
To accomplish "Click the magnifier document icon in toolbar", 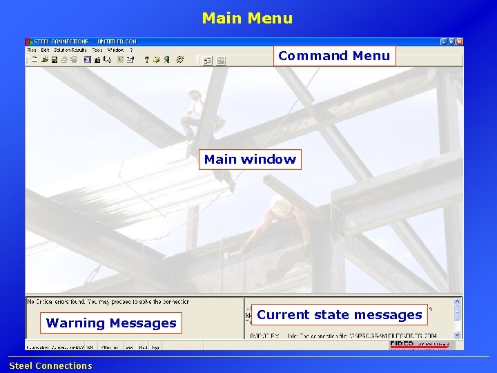I will click(x=107, y=59).
